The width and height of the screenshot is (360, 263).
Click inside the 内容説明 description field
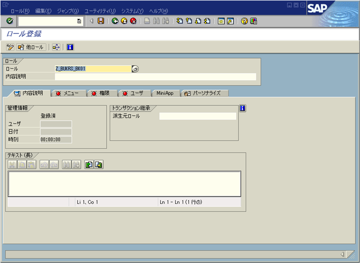tap(155, 76)
